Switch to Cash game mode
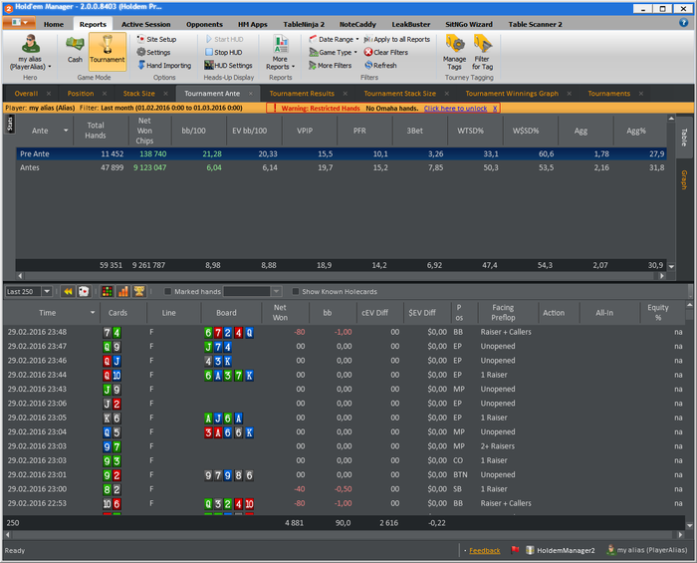 (75, 50)
